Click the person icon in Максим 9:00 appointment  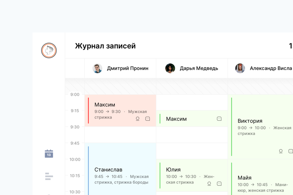click(138, 119)
